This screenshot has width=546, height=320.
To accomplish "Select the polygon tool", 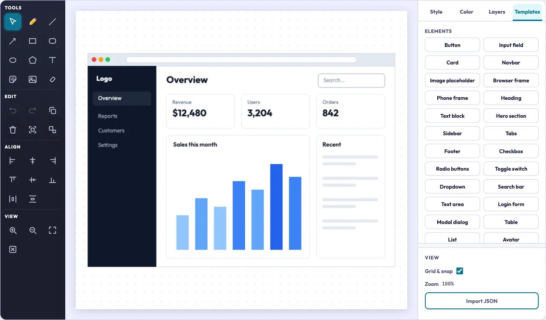I will point(32,60).
